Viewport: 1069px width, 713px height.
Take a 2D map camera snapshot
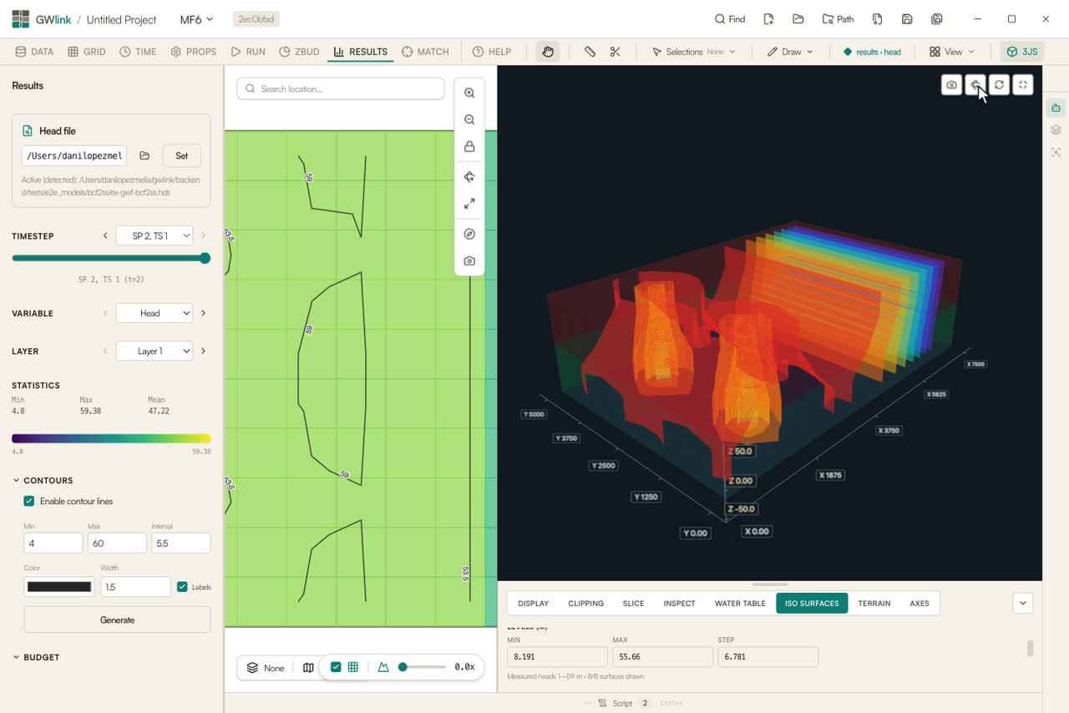coord(469,260)
